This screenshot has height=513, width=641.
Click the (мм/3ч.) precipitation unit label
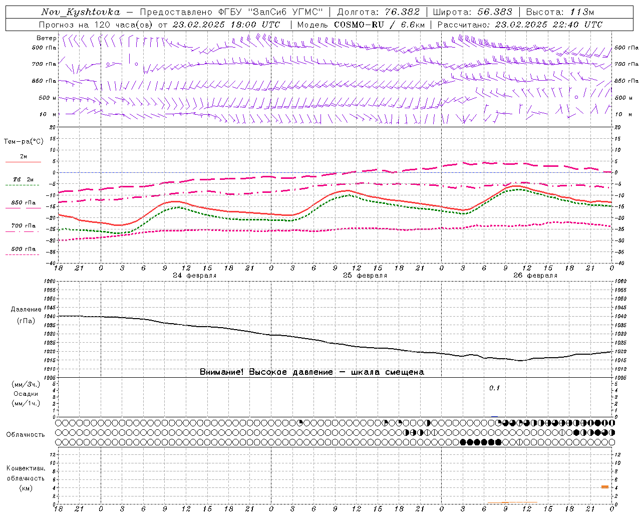26,384
